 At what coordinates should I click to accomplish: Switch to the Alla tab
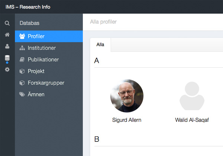(x=100, y=45)
